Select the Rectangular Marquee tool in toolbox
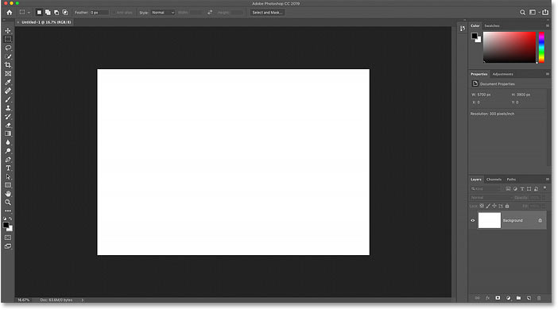558x310 pixels. coord(8,39)
